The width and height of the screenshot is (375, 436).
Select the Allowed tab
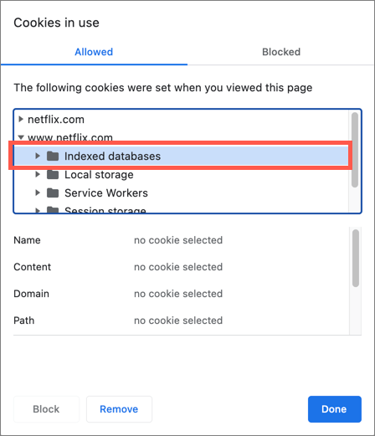pyautogui.click(x=94, y=52)
